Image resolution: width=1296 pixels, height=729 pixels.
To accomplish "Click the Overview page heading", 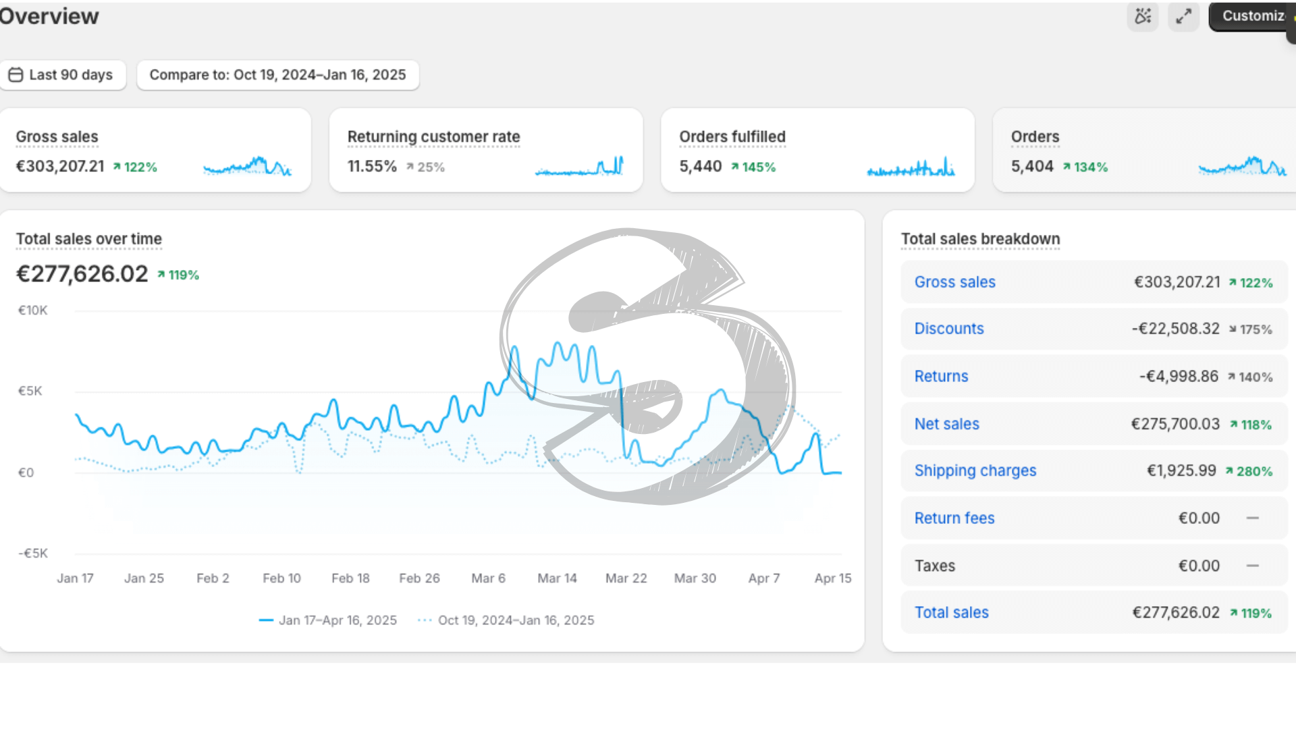I will [49, 16].
